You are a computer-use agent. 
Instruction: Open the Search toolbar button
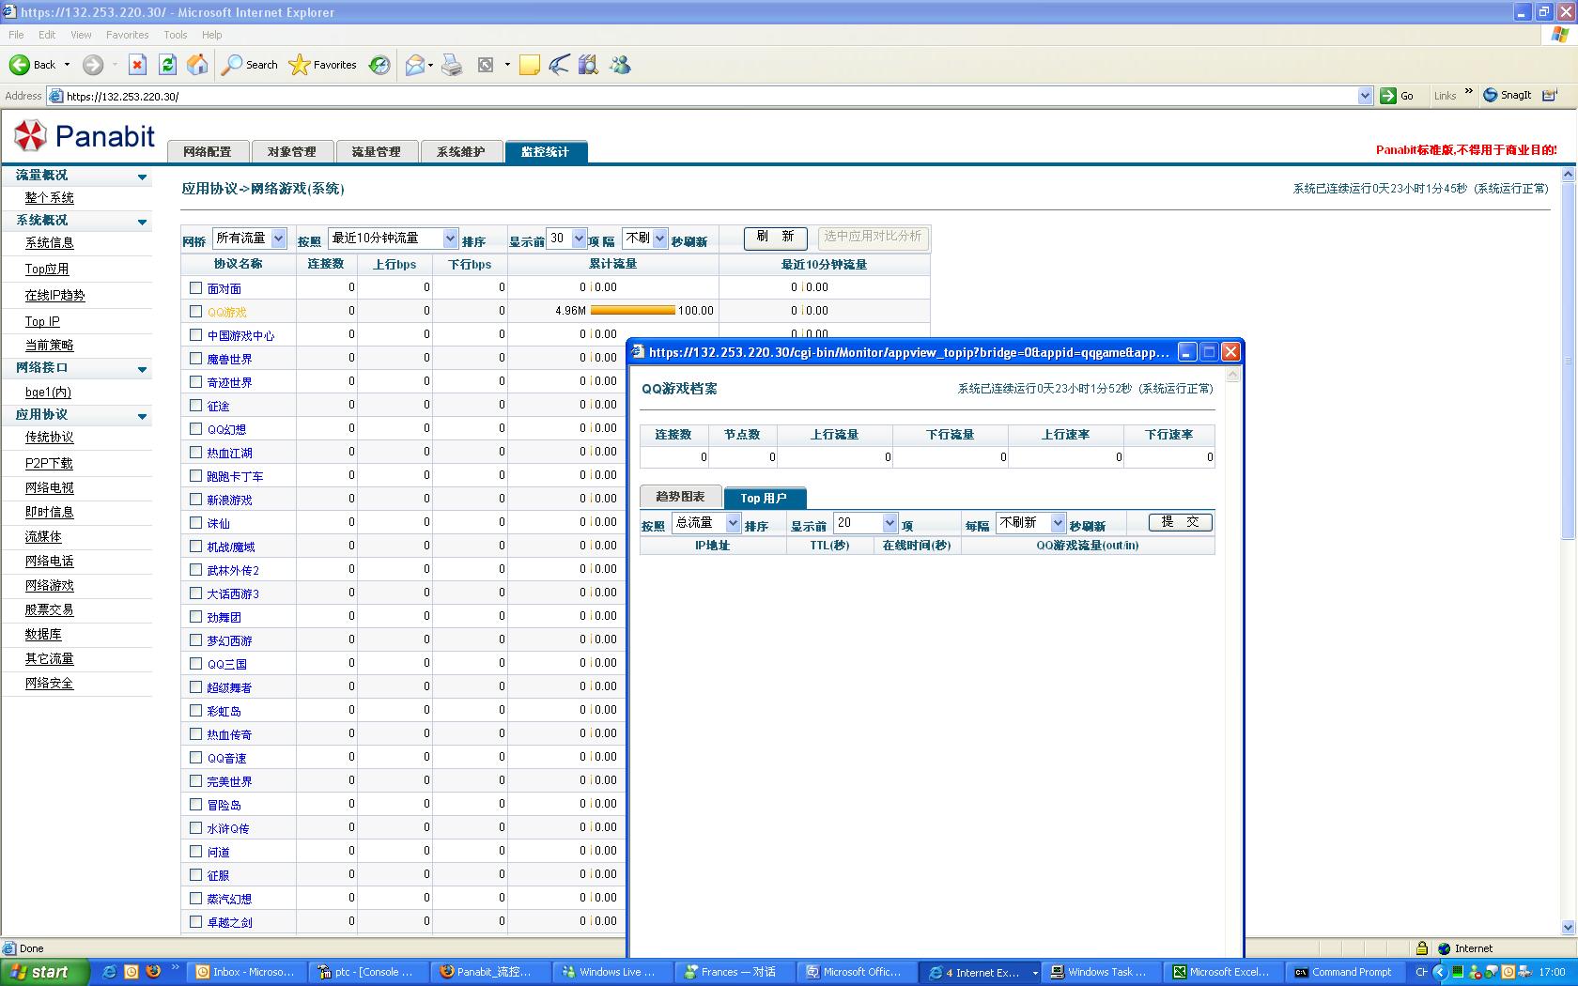(x=250, y=65)
